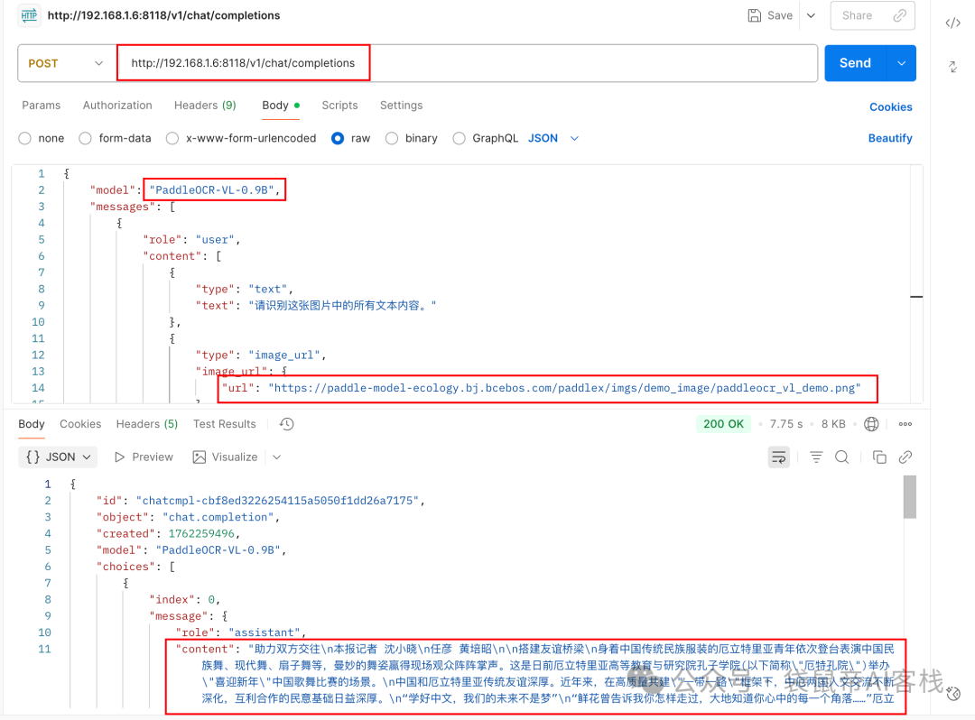Open the globe network info icon
Screen dimensions: 975x720
pos(870,423)
